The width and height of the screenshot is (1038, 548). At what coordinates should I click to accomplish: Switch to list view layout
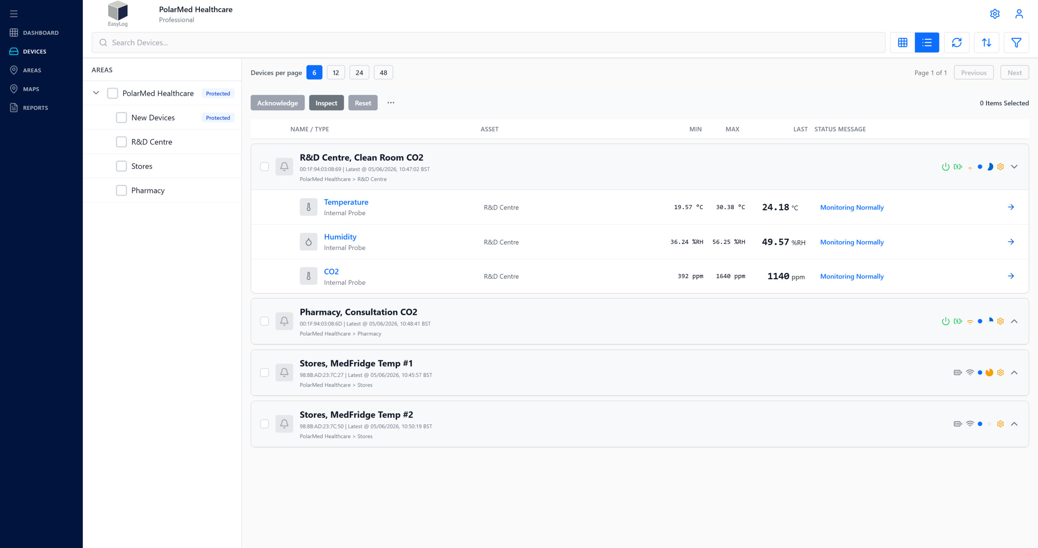(x=927, y=43)
